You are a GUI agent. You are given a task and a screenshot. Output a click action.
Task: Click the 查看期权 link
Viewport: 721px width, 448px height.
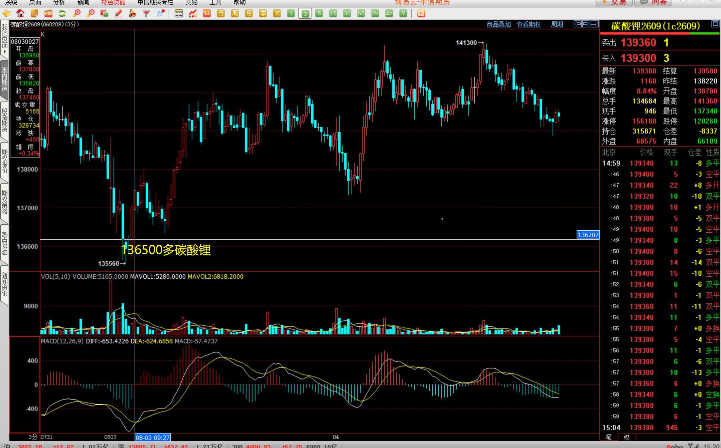[529, 24]
